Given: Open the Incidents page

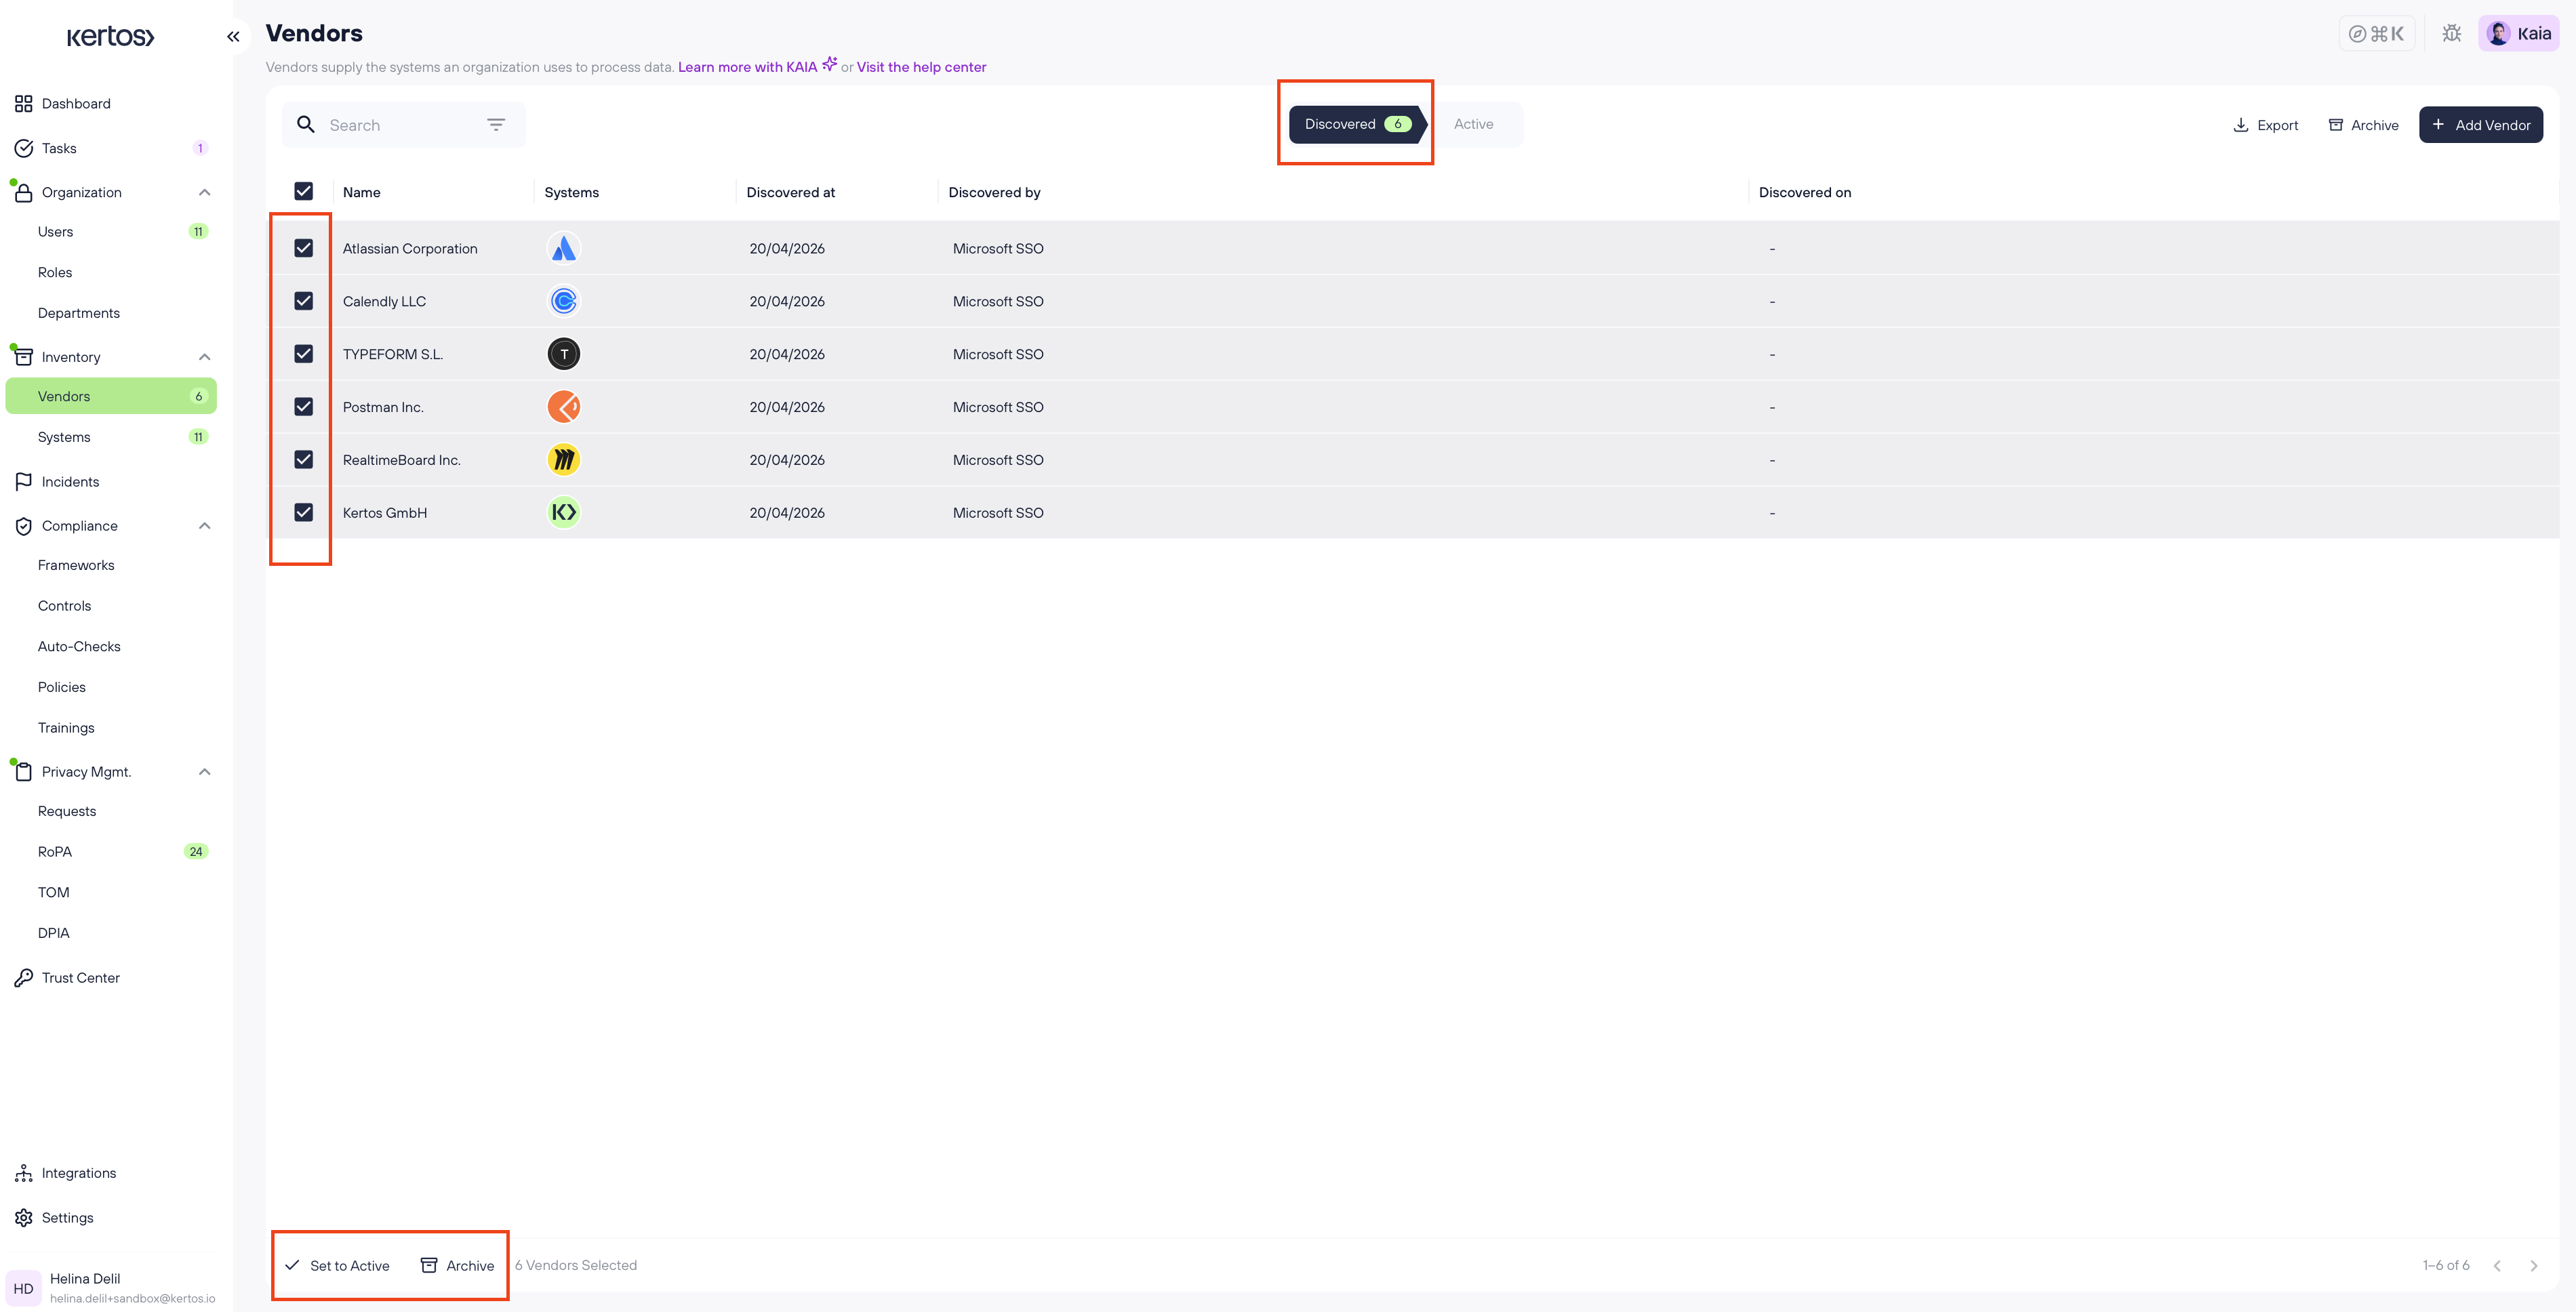Looking at the screenshot, I should [111, 482].
